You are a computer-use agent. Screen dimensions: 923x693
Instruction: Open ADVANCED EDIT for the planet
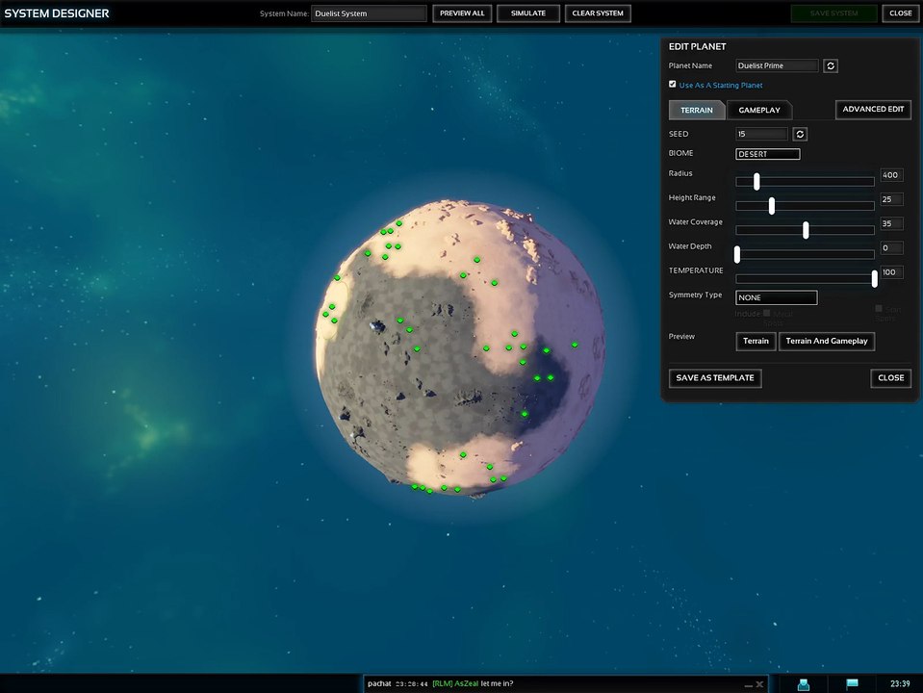click(873, 109)
